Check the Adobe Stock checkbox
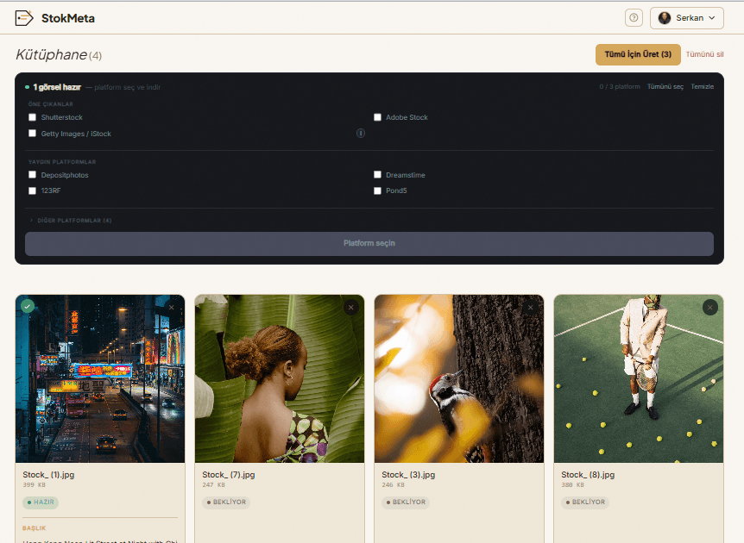 click(377, 117)
